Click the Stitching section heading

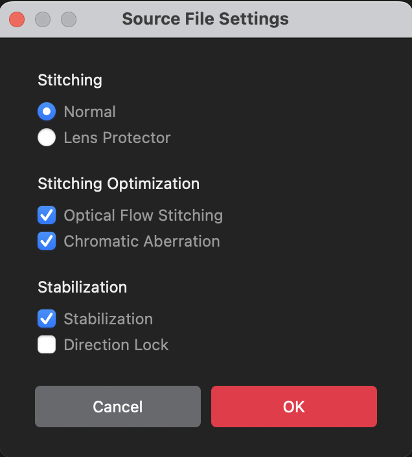point(70,80)
